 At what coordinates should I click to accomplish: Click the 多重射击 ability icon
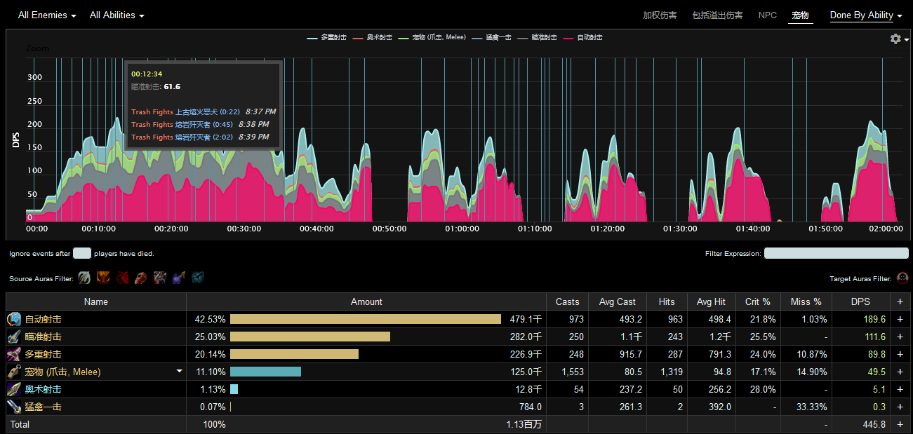pos(14,354)
